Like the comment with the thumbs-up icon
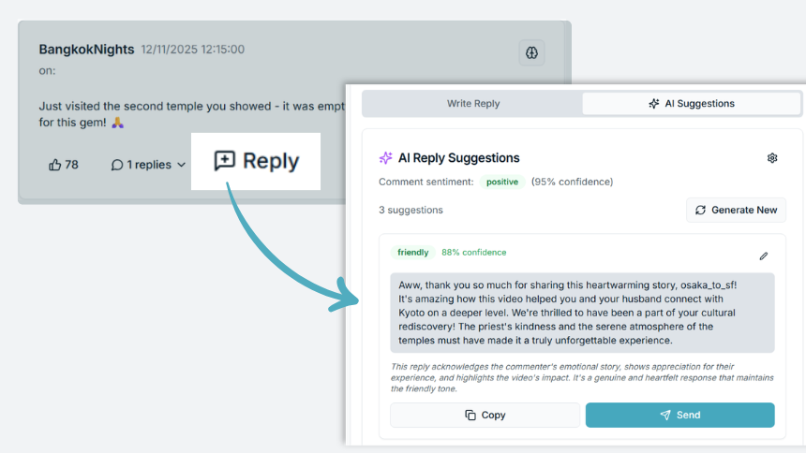 coord(55,165)
